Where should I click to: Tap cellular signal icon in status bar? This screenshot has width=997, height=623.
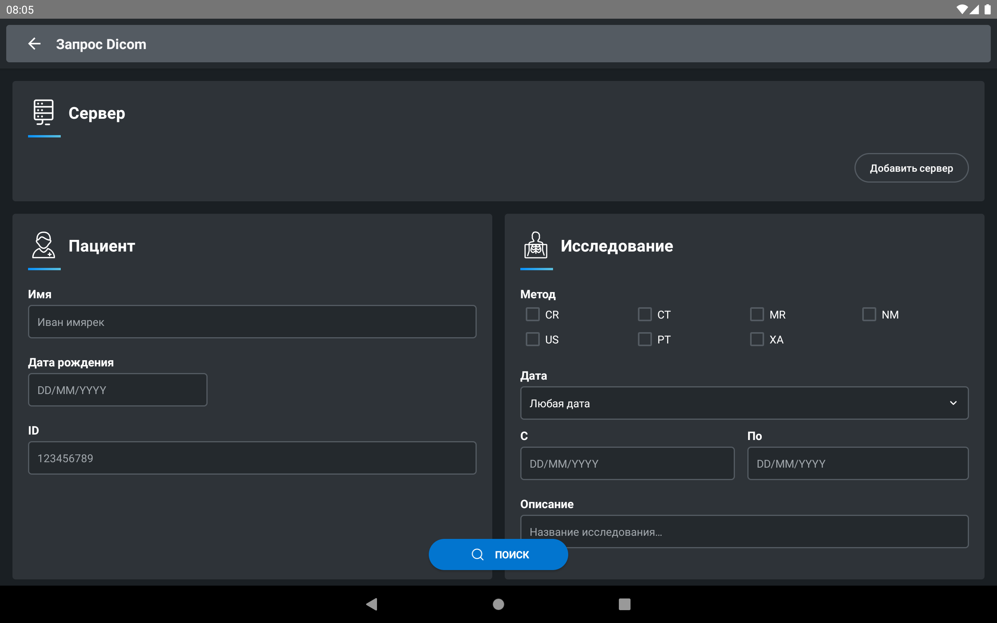[974, 9]
